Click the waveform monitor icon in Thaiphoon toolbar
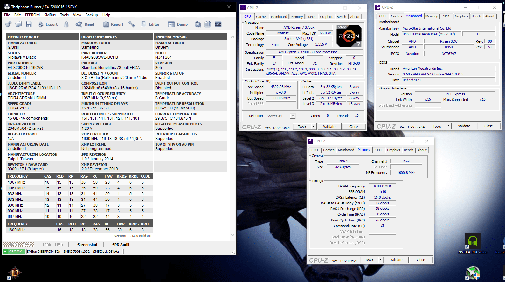 click(218, 24)
